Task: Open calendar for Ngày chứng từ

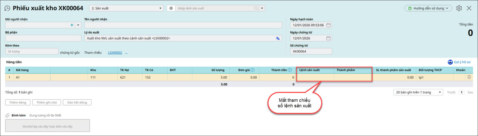Action: pos(328,38)
